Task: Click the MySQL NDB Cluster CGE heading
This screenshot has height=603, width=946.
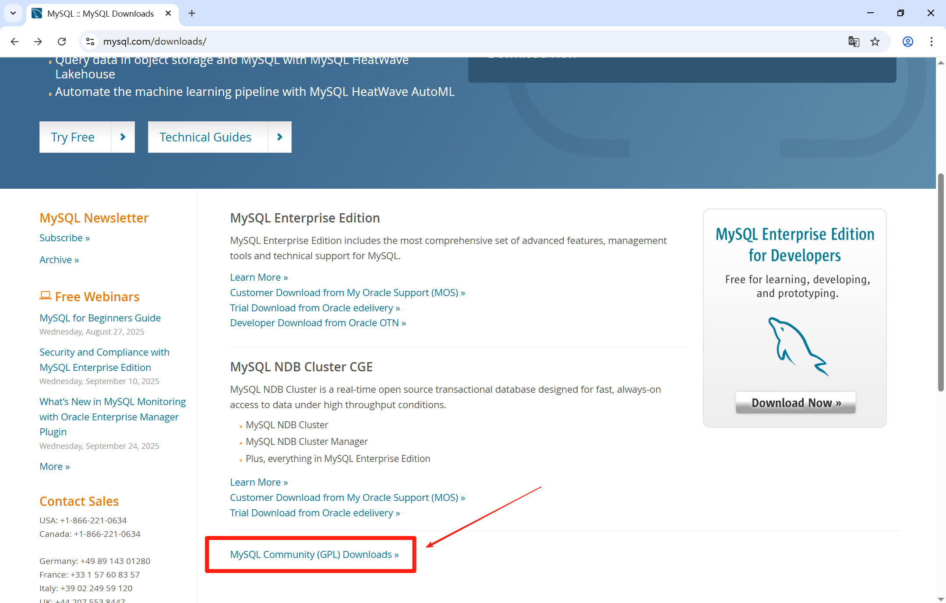Action: [301, 367]
